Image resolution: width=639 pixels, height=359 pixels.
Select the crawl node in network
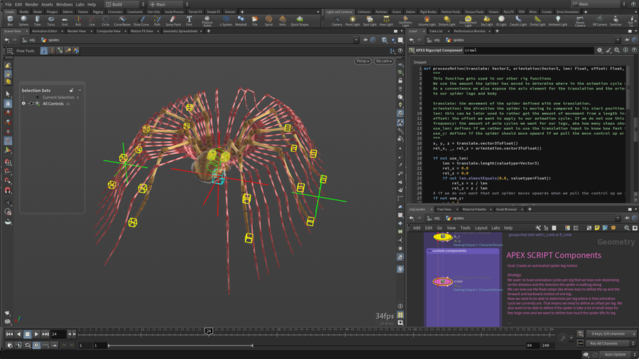tap(442, 281)
